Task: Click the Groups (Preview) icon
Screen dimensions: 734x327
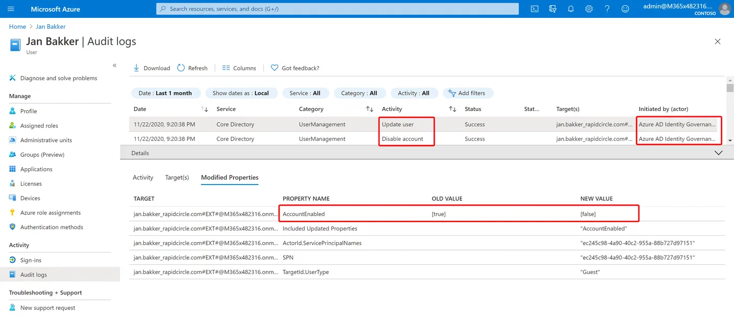Action: coord(13,155)
